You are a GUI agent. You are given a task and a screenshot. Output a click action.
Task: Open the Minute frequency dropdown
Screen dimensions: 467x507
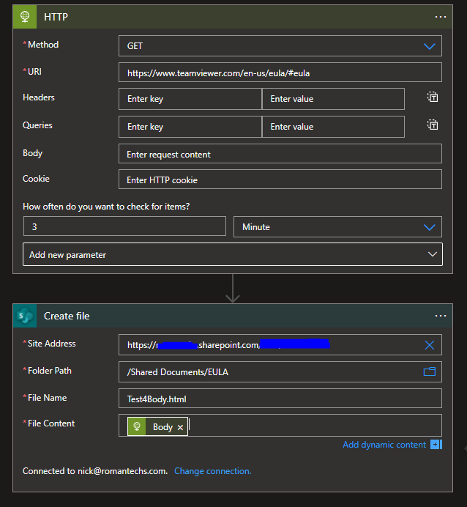coord(337,227)
